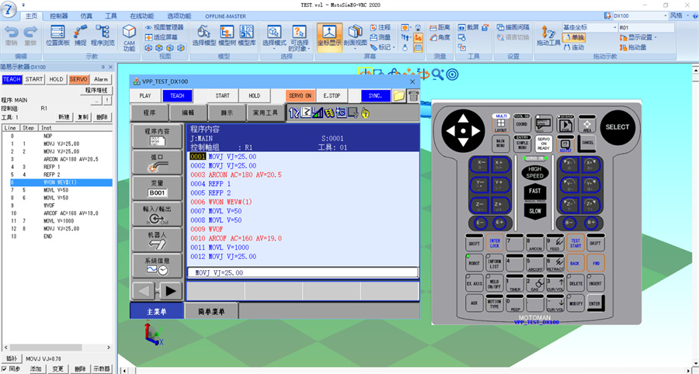Click the 程序浏览 program browse icon
Image resolution: width=699 pixels, height=374 pixels.
[103, 36]
